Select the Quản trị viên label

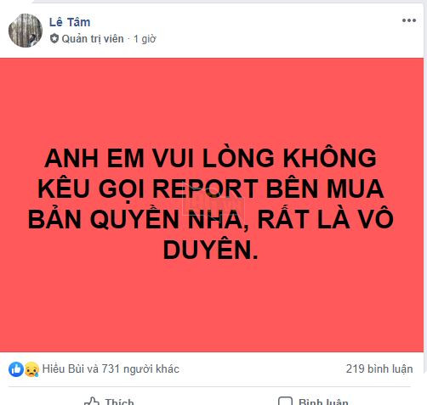pyautogui.click(x=93, y=39)
